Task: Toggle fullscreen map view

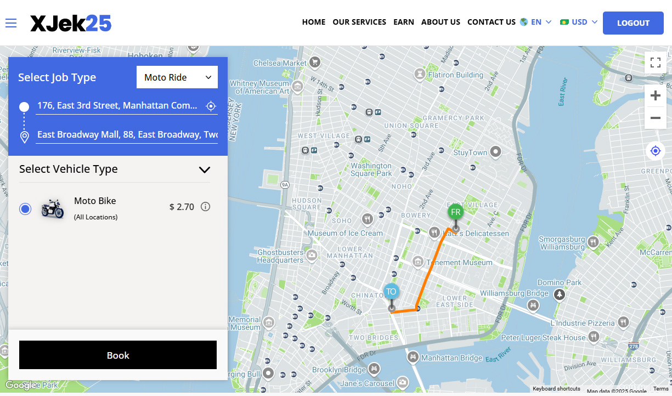Action: point(655,62)
